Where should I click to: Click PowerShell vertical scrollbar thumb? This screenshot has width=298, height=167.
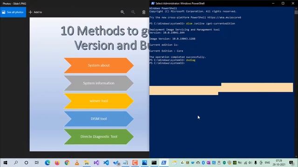(296, 12)
